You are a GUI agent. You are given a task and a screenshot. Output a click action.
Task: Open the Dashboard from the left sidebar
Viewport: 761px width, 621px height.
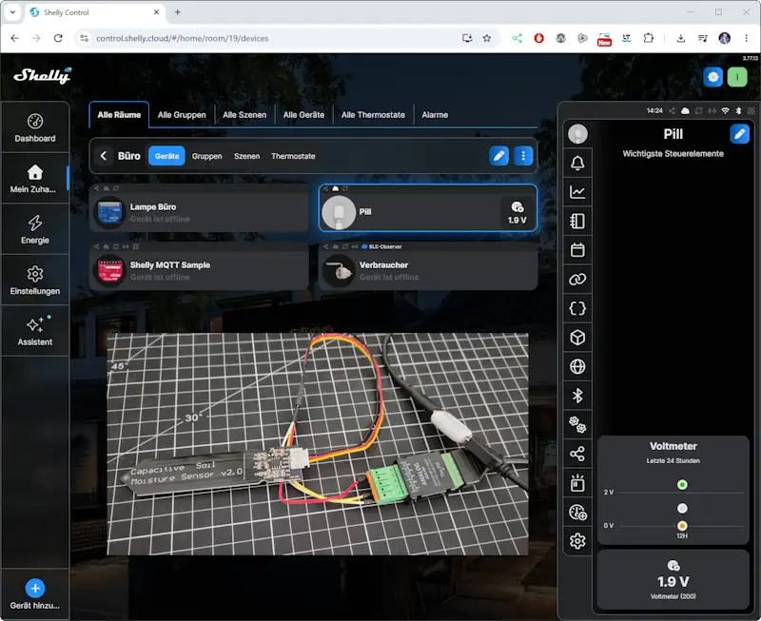point(35,128)
